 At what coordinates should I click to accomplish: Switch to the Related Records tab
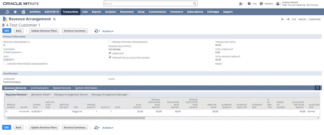(62, 88)
